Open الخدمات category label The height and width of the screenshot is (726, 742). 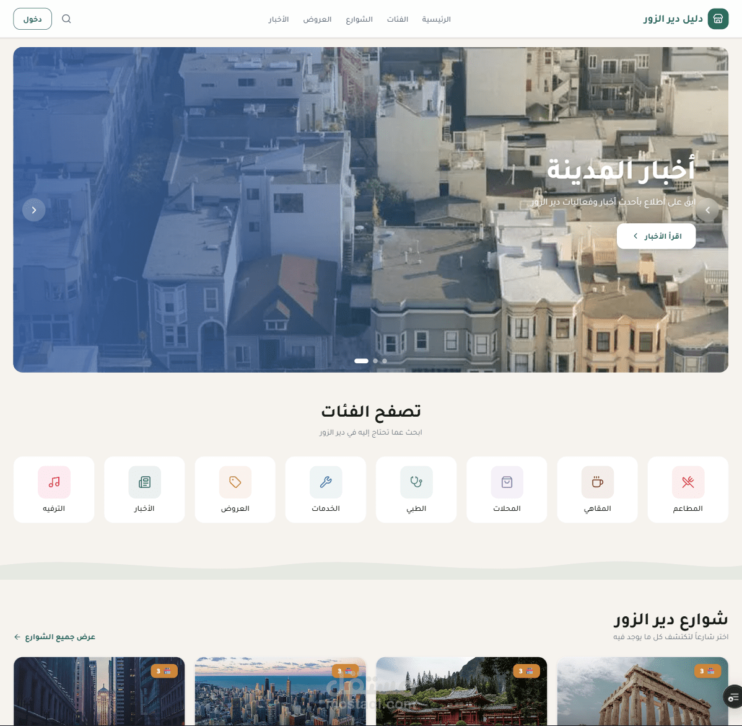tap(326, 508)
